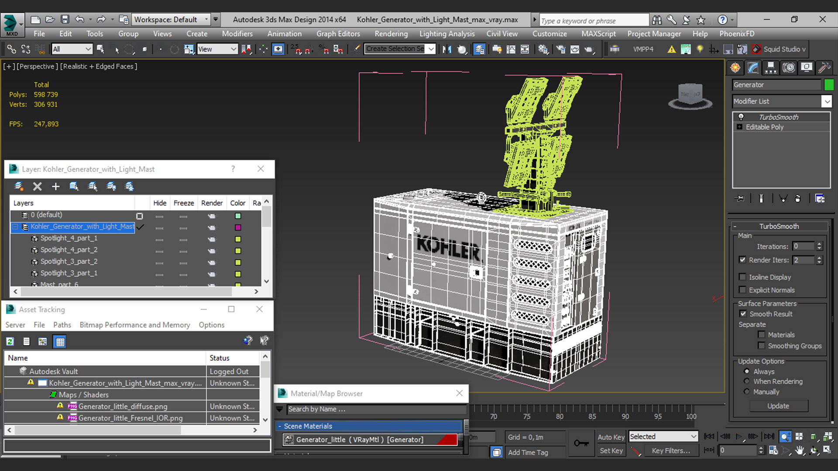Open the Utilities hammer panel tab
The width and height of the screenshot is (838, 471).
824,68
